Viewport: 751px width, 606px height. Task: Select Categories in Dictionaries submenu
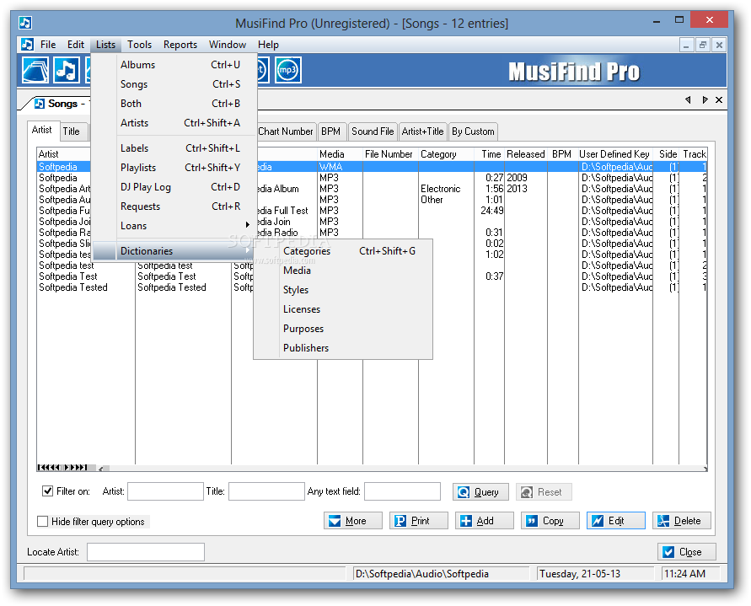click(x=343, y=251)
